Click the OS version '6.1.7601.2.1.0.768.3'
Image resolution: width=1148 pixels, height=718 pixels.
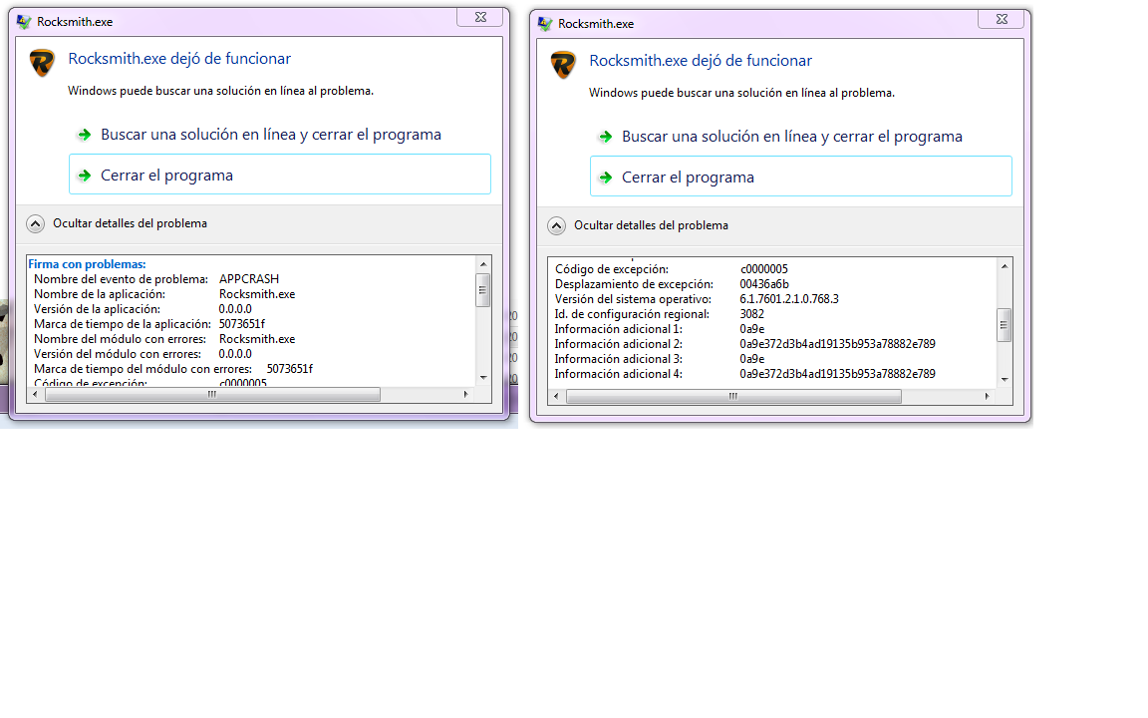pyautogui.click(x=789, y=299)
